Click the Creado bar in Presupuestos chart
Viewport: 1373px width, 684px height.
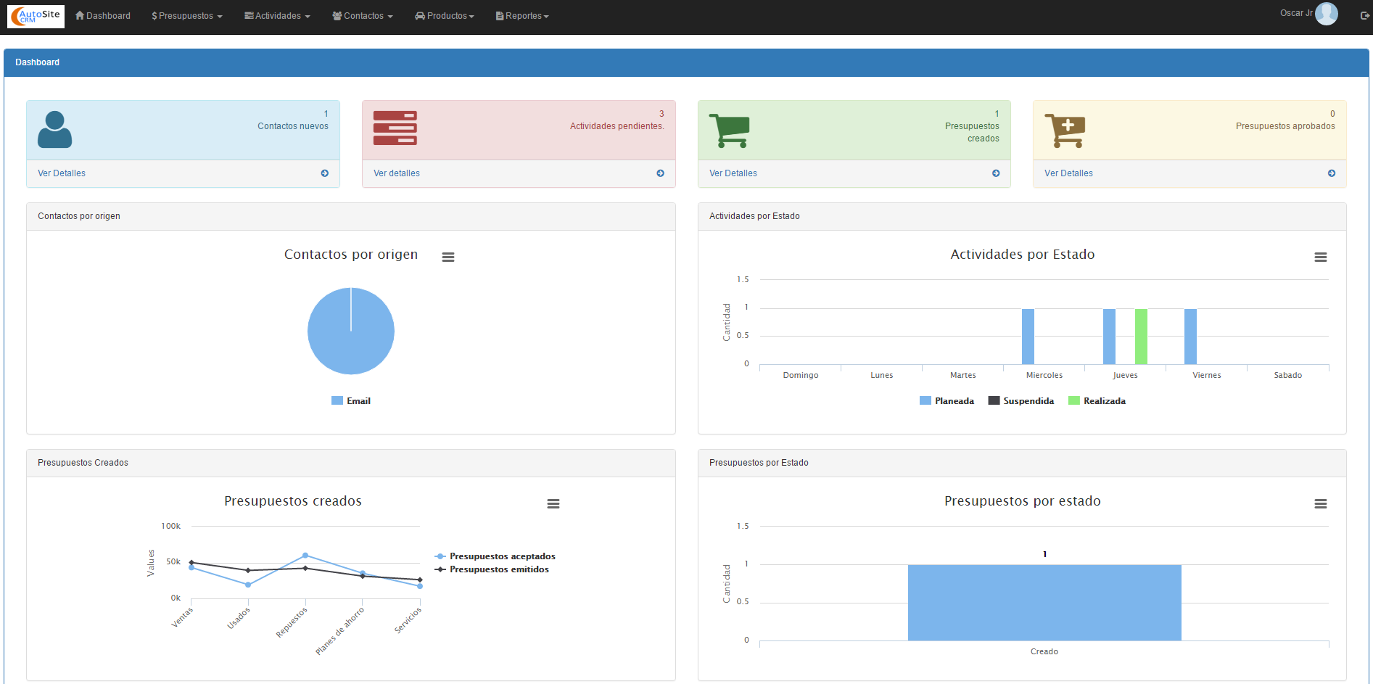click(x=1044, y=603)
